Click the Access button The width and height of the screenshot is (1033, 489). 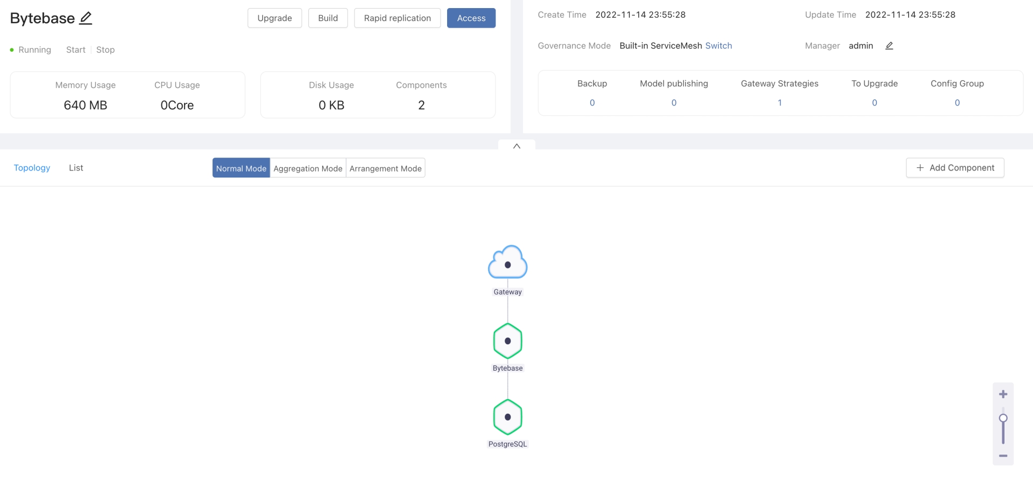471,18
